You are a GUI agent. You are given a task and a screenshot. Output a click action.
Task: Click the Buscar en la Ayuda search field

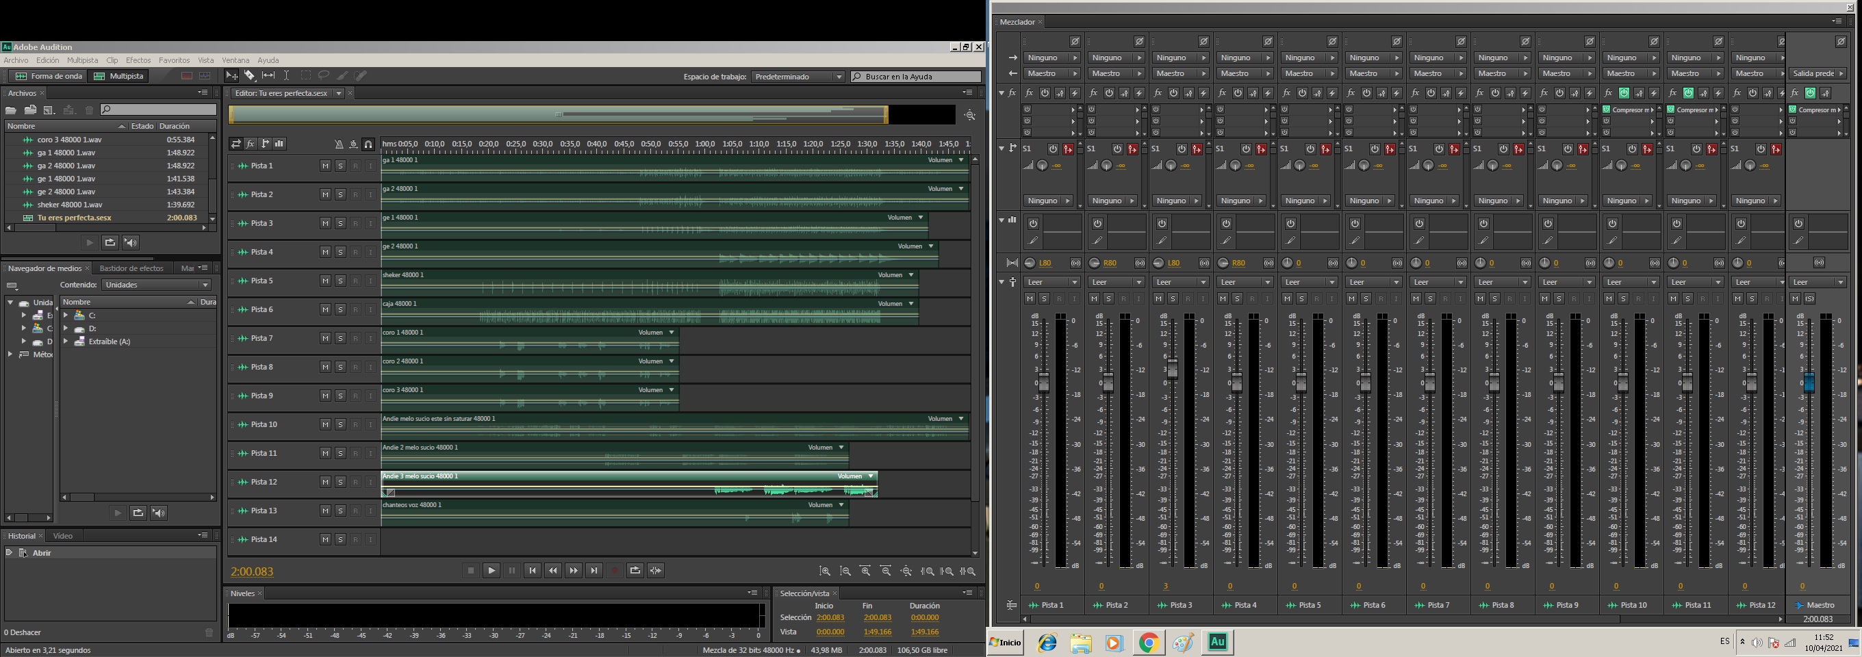coord(916,76)
